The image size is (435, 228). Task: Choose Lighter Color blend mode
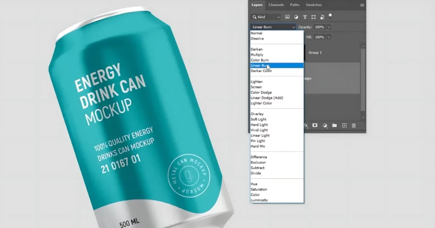pyautogui.click(x=277, y=103)
